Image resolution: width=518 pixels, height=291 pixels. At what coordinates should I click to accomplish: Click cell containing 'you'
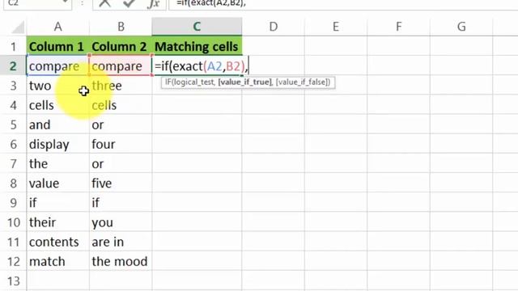(121, 222)
